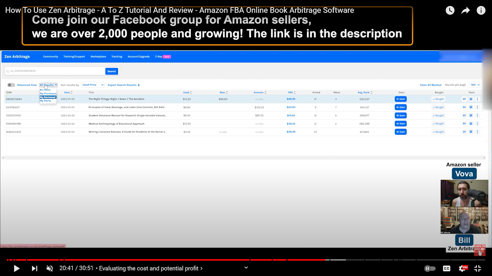This screenshot has height=276, width=492.
Task: Open the video quality settings gear
Action: tap(462, 268)
